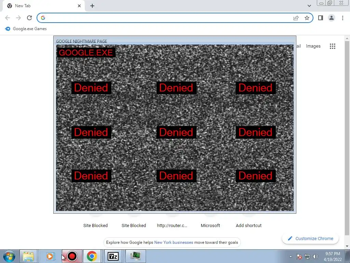Click the bottom-left Denied button
Viewport: 350px width, 263px height.
tap(91, 176)
